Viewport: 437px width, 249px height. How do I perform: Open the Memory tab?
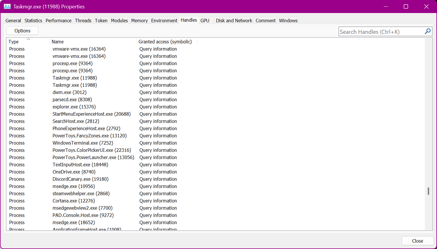coord(139,21)
